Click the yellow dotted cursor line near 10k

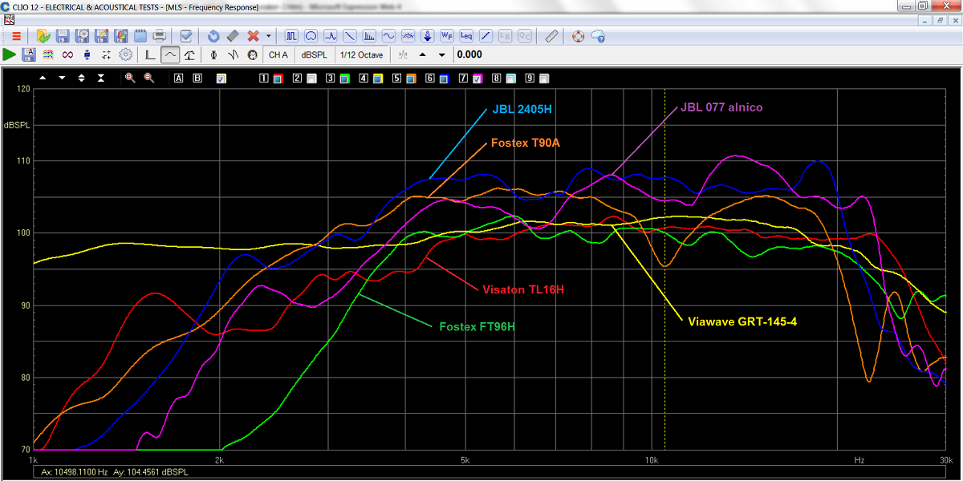pyautogui.click(x=664, y=269)
